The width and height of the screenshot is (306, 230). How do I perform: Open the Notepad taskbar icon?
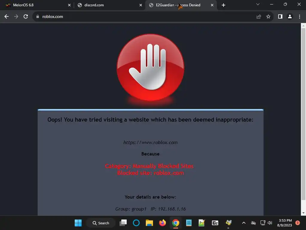point(189,223)
